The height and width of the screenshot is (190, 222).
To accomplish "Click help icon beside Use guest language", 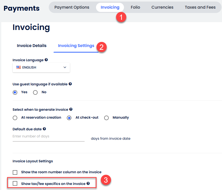I will pyautogui.click(x=70, y=84).
